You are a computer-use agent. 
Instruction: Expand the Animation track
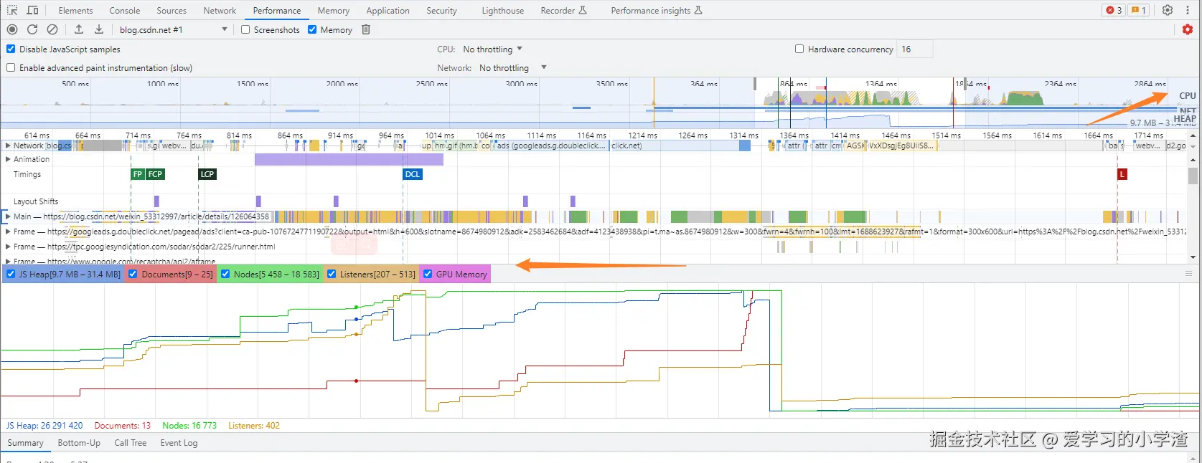click(8, 159)
